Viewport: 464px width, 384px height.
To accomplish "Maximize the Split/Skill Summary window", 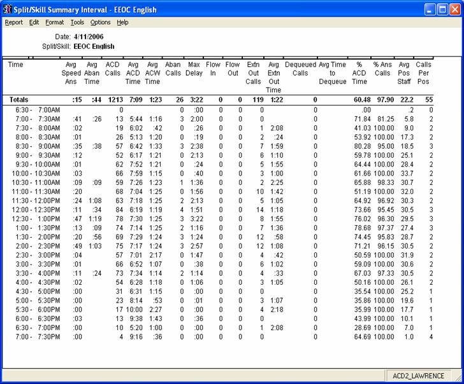I will pos(442,10).
